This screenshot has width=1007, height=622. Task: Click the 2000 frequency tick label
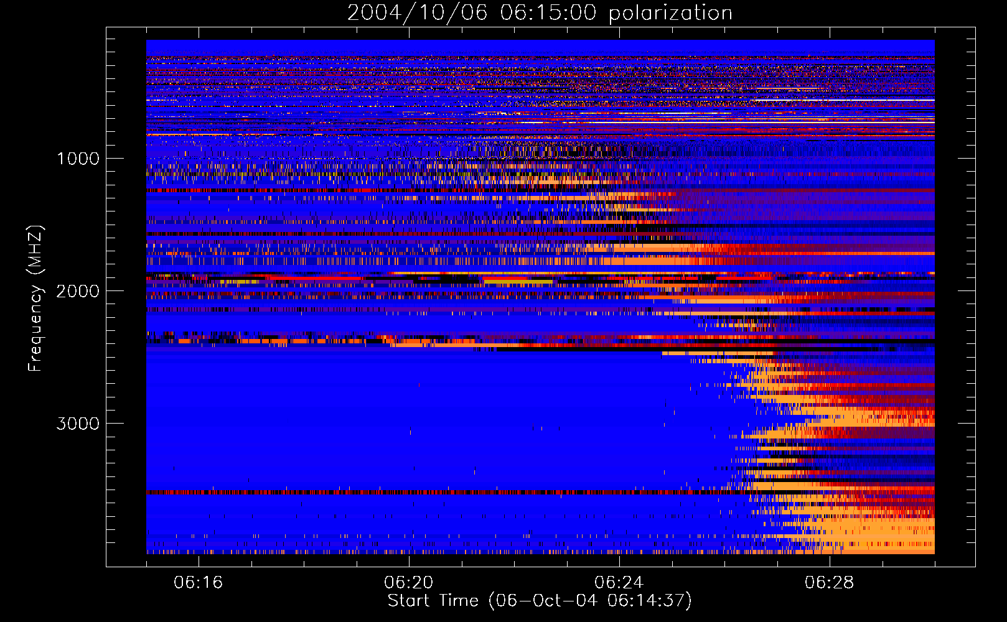point(78,291)
